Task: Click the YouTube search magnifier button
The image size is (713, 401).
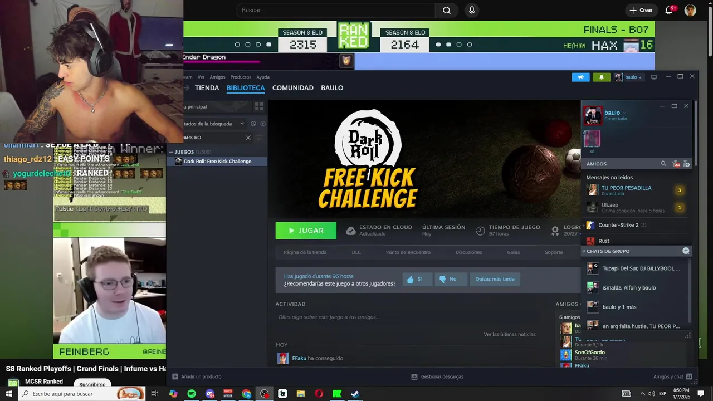Action: (447, 10)
